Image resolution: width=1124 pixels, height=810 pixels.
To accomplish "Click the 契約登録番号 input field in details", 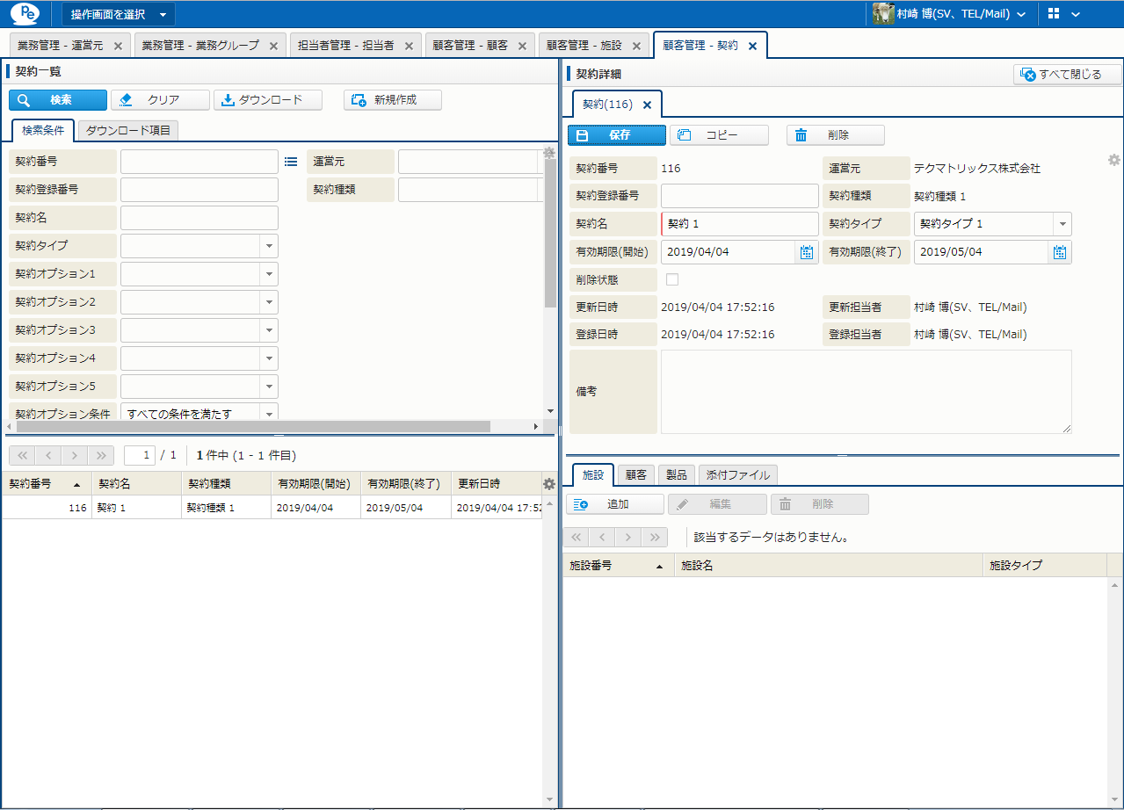I will click(739, 196).
